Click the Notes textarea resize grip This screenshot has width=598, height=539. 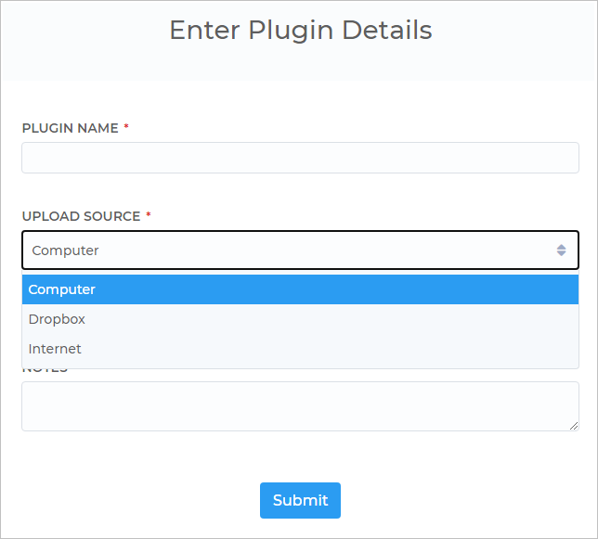tap(574, 426)
